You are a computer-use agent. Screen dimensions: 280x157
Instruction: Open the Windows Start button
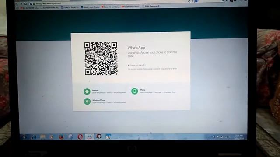click(24, 137)
